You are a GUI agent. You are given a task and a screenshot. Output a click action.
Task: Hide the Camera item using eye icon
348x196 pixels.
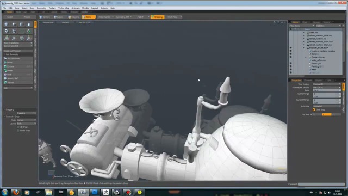point(290,54)
